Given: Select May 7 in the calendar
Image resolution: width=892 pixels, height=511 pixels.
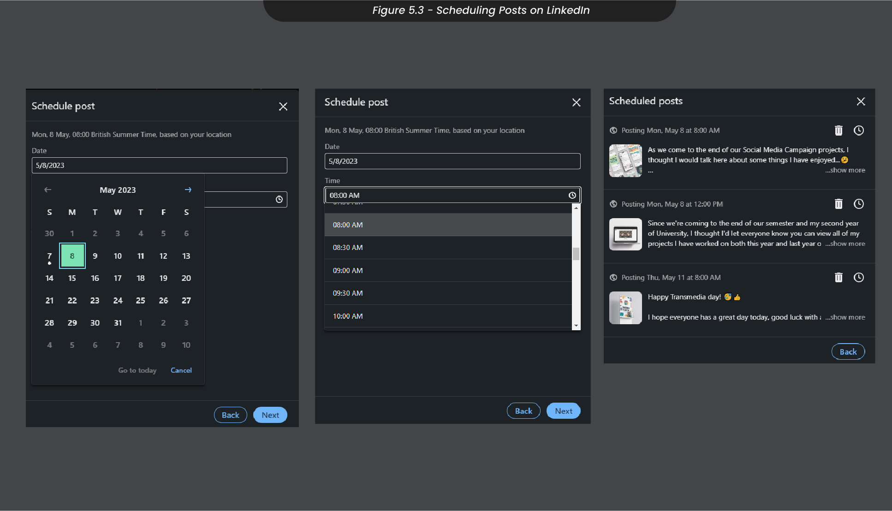Looking at the screenshot, I should tap(49, 256).
